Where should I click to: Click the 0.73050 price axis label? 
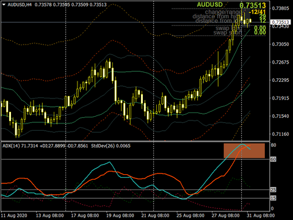[280, 44]
